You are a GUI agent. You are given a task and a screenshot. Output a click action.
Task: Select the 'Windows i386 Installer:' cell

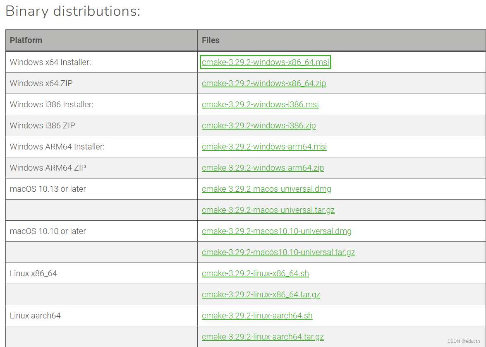coord(101,104)
